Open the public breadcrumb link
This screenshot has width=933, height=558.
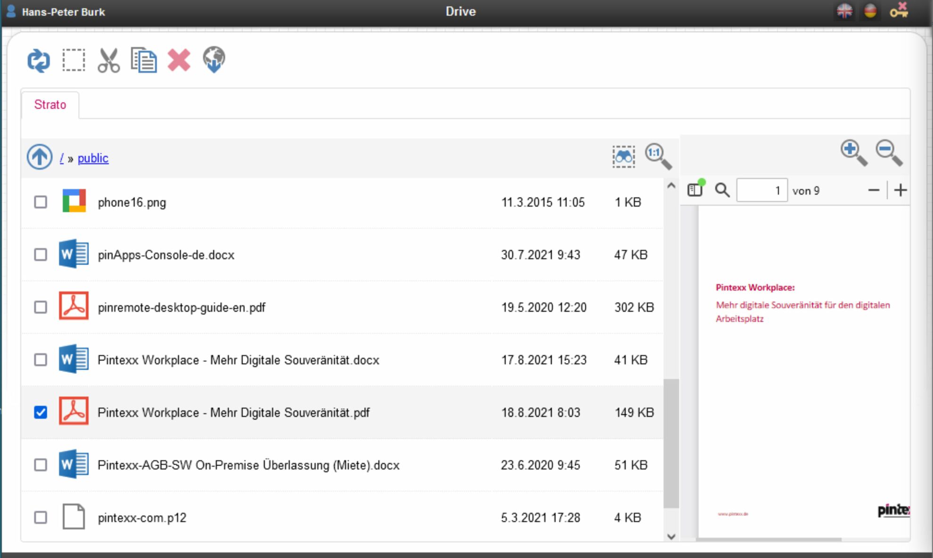coord(93,158)
